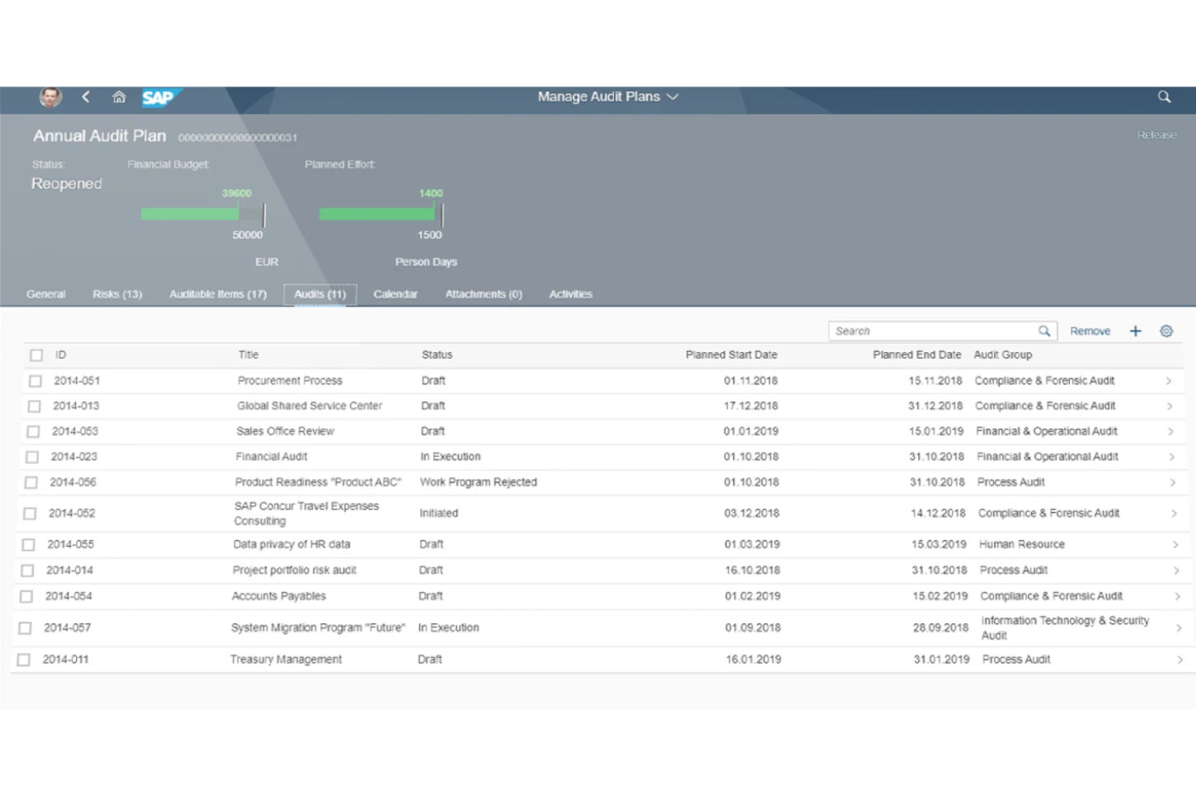This screenshot has width=1196, height=797.
Task: Check the select-all checkbox in the table header
Action: point(36,354)
